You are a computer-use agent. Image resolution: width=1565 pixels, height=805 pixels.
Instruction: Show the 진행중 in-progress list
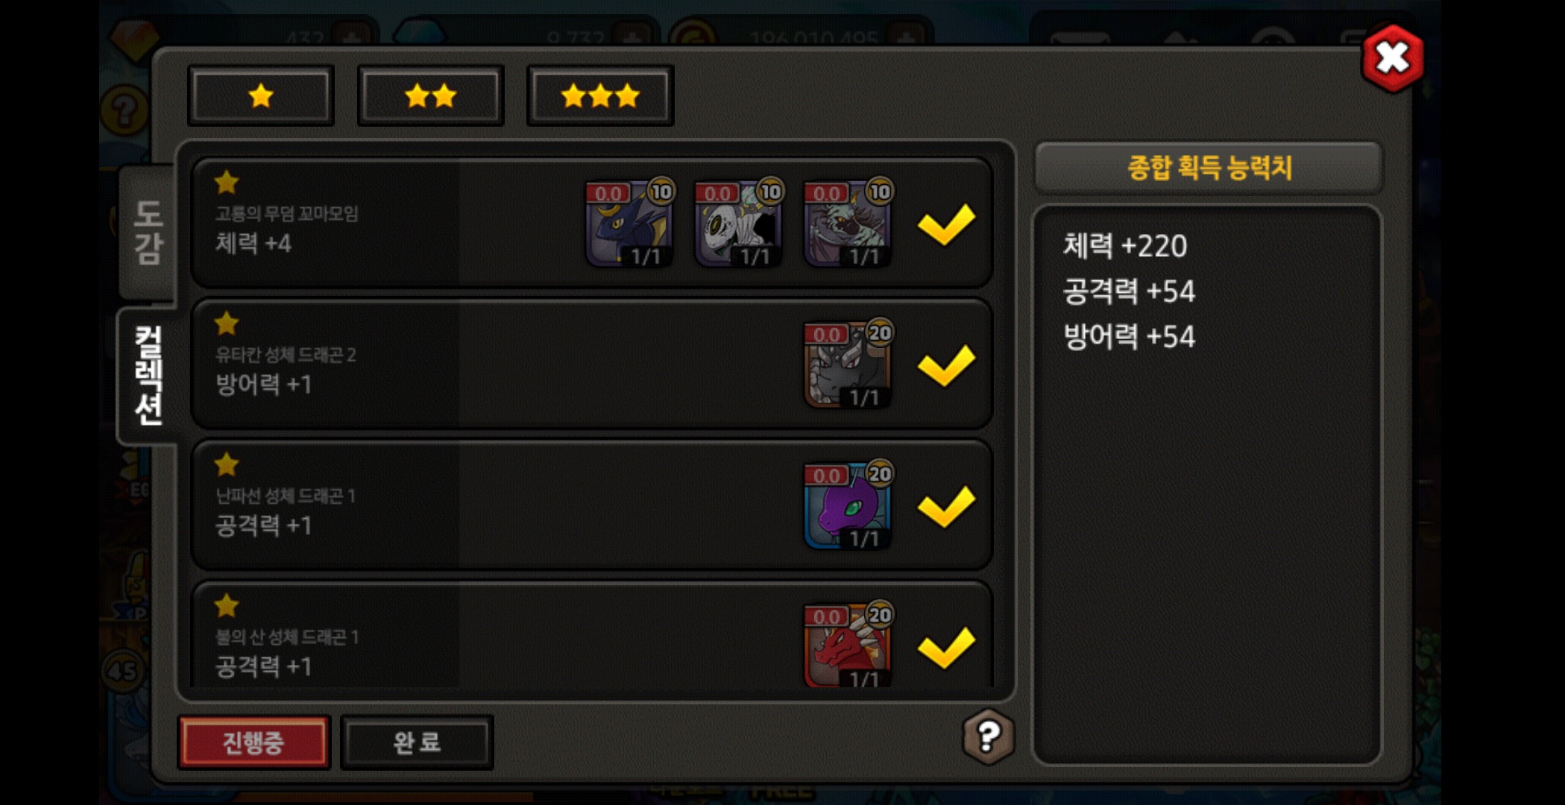[x=254, y=742]
